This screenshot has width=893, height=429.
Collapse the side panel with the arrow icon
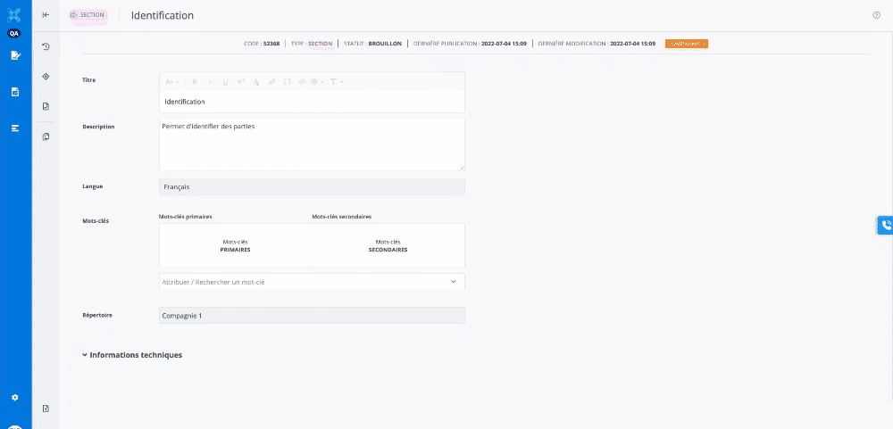[x=46, y=14]
